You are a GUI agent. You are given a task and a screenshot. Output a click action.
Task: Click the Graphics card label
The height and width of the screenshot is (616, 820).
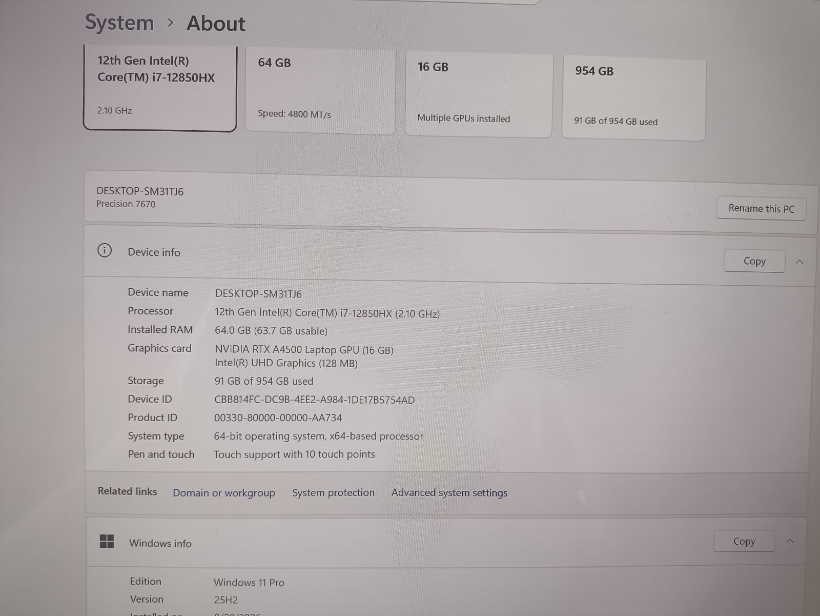tap(159, 348)
